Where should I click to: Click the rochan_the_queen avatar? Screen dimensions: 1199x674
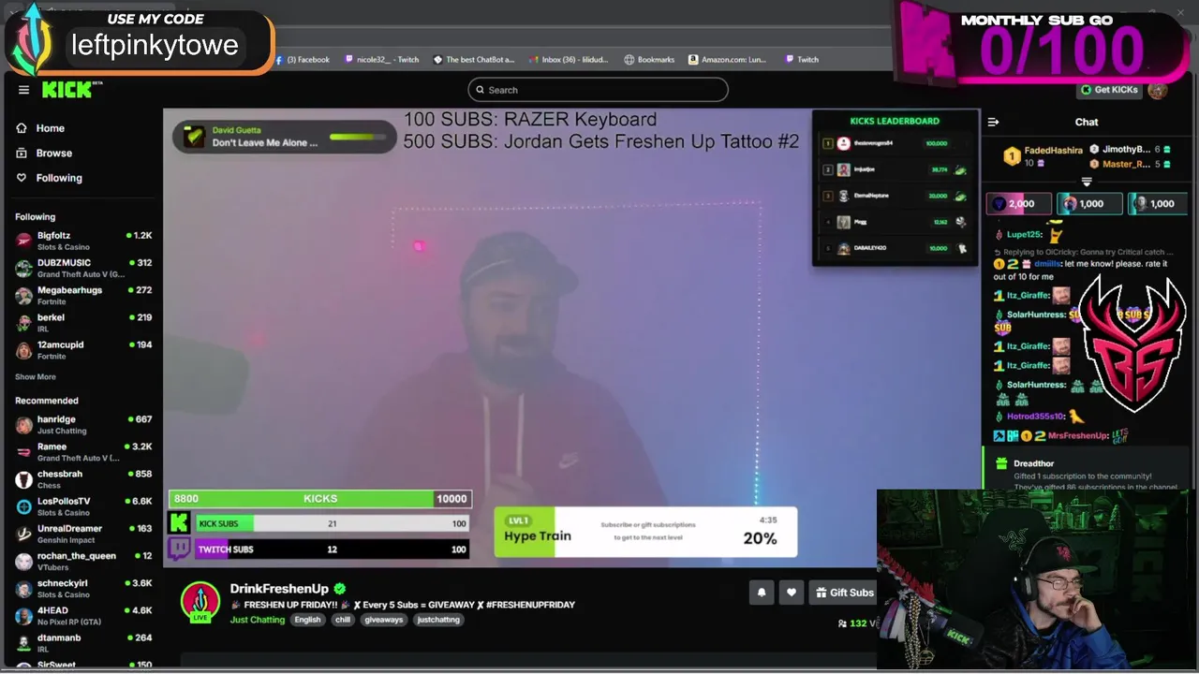coord(23,562)
